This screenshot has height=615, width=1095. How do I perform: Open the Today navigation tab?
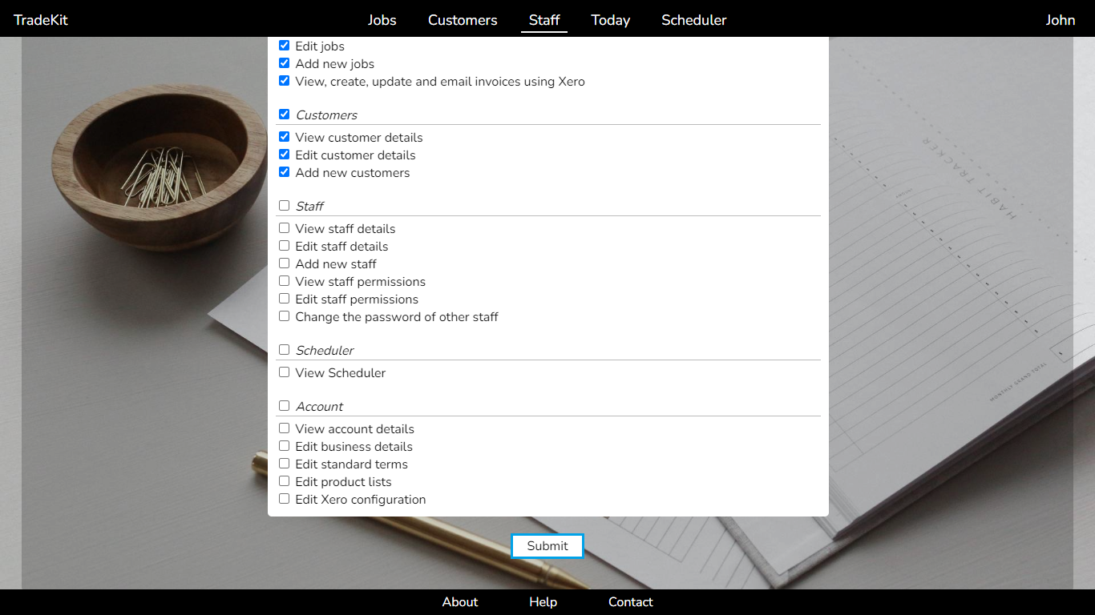tap(611, 20)
